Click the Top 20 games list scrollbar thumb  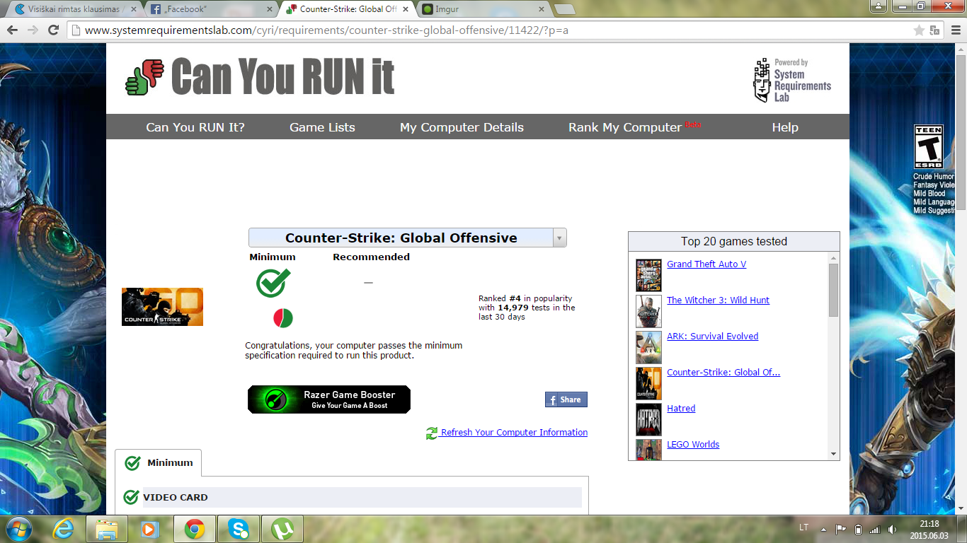click(833, 291)
